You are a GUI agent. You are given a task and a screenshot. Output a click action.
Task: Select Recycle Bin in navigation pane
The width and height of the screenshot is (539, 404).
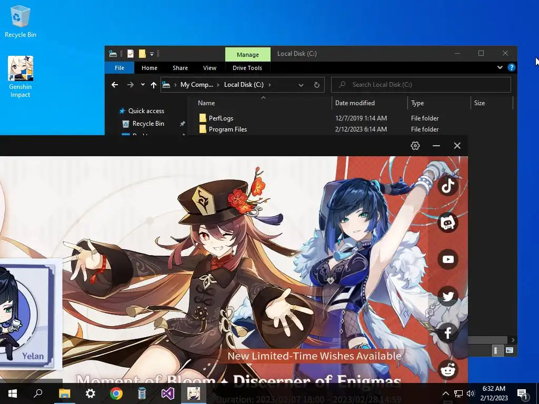click(148, 124)
